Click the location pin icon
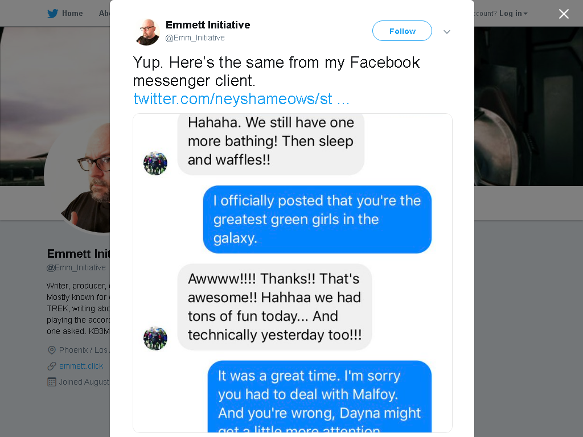583x437 pixels. [52, 350]
